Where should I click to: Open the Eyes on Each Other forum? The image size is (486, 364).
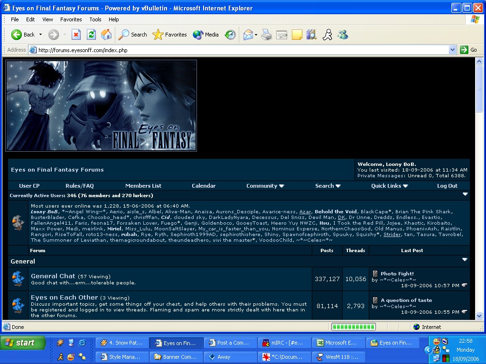coord(64,297)
